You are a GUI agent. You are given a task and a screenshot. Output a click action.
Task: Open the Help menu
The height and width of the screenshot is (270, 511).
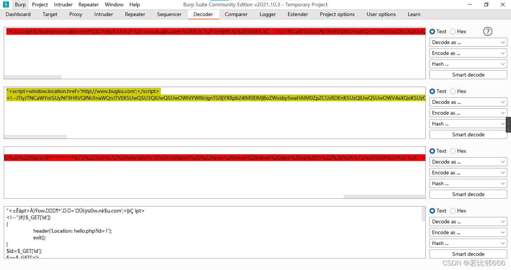(135, 4)
